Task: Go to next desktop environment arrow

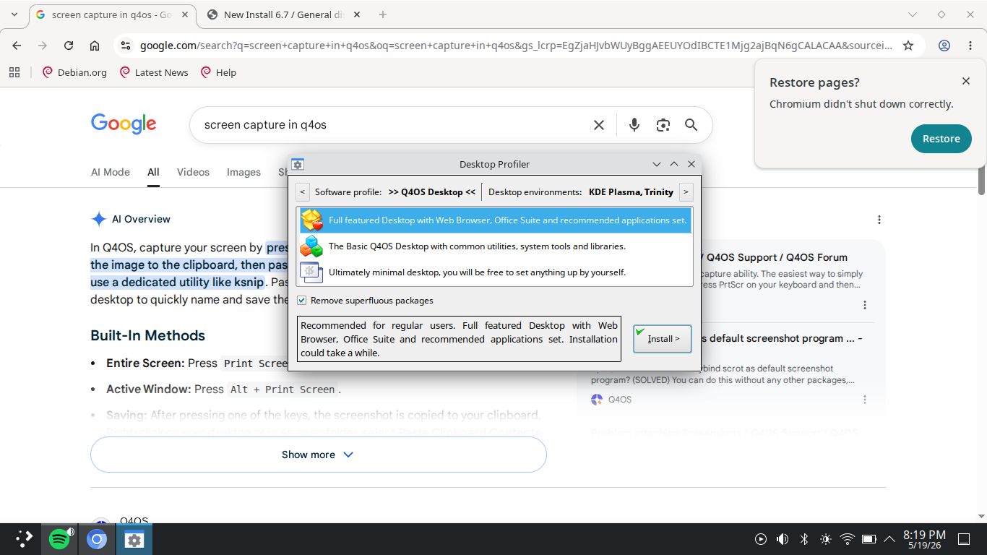Action: coord(686,192)
